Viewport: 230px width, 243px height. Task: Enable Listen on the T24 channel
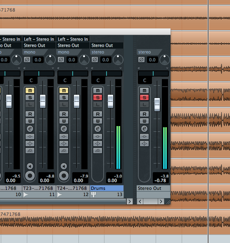pyautogui.click(x=64, y=105)
